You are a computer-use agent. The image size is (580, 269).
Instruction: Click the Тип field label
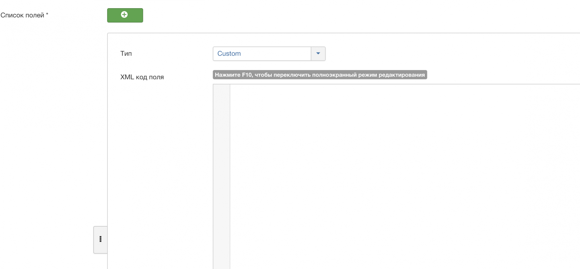coord(126,54)
